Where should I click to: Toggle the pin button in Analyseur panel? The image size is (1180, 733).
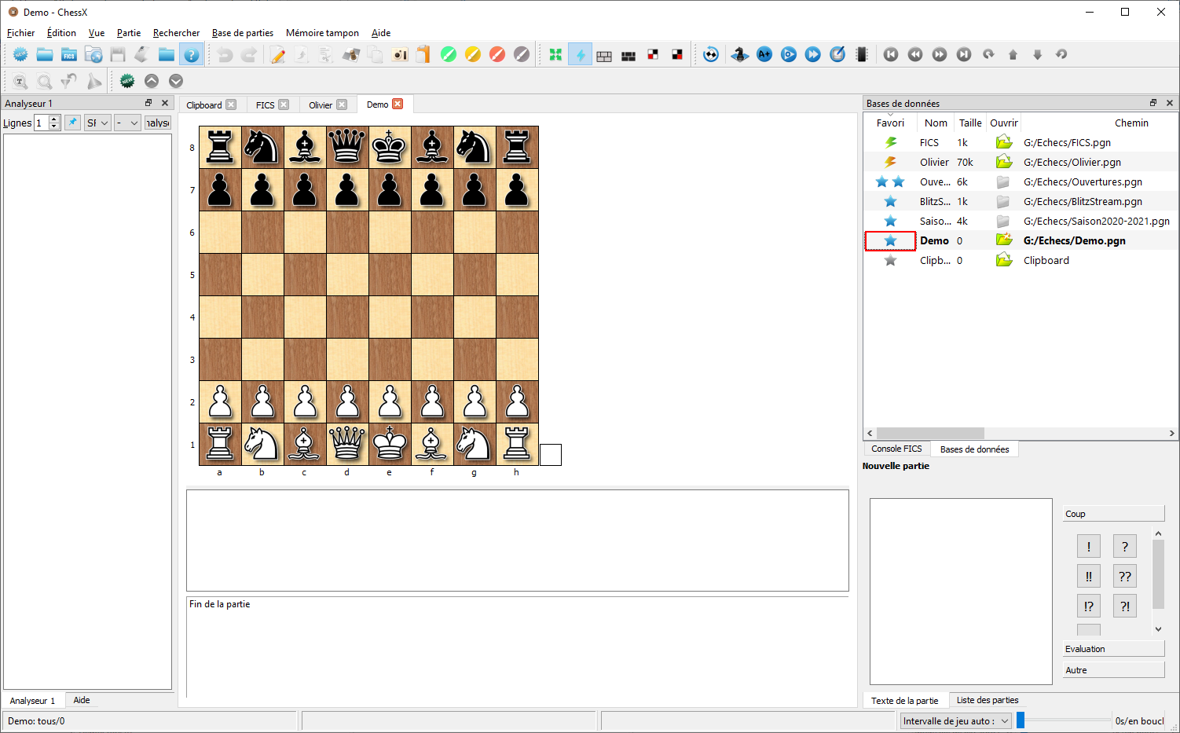coord(72,123)
